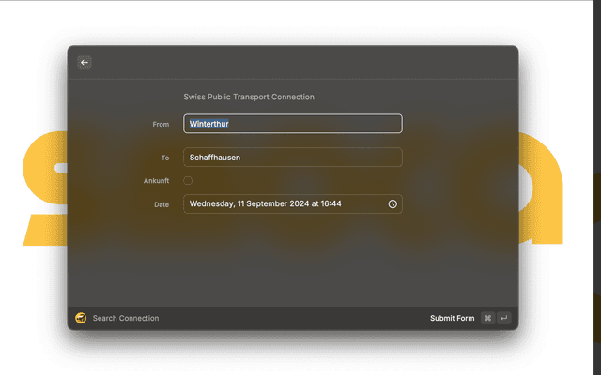601x375 pixels.
Task: Click the Return key symbol icon
Action: tap(504, 318)
